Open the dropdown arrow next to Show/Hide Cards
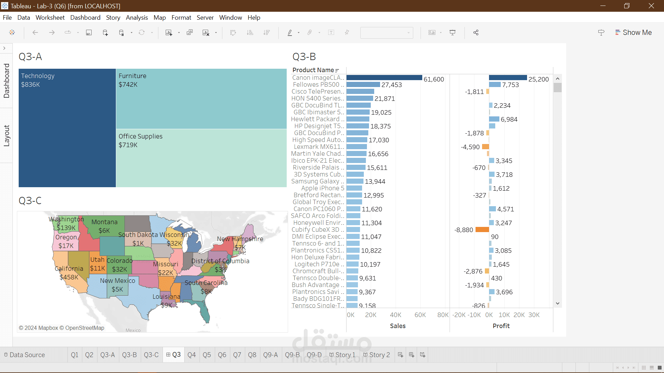The image size is (664, 373). click(441, 33)
